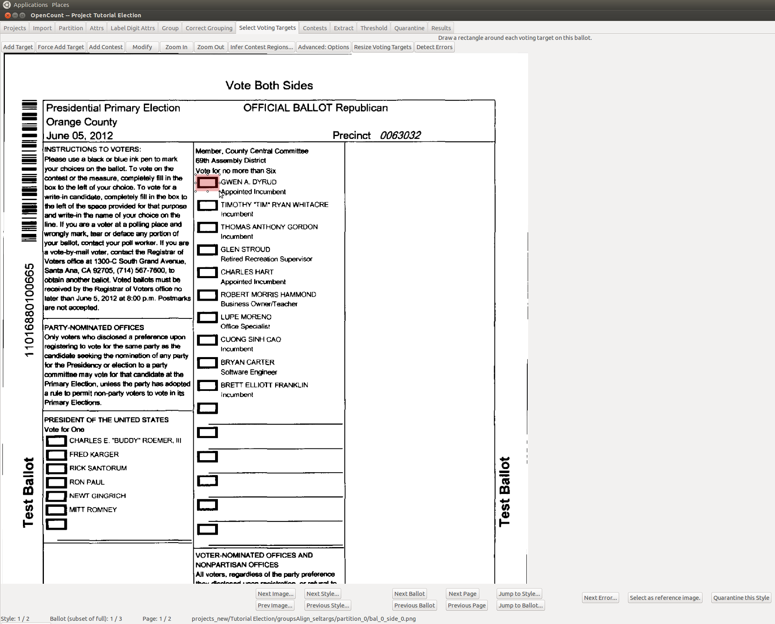The image size is (775, 624).
Task: Switch to the Import tab
Action: click(x=42, y=28)
